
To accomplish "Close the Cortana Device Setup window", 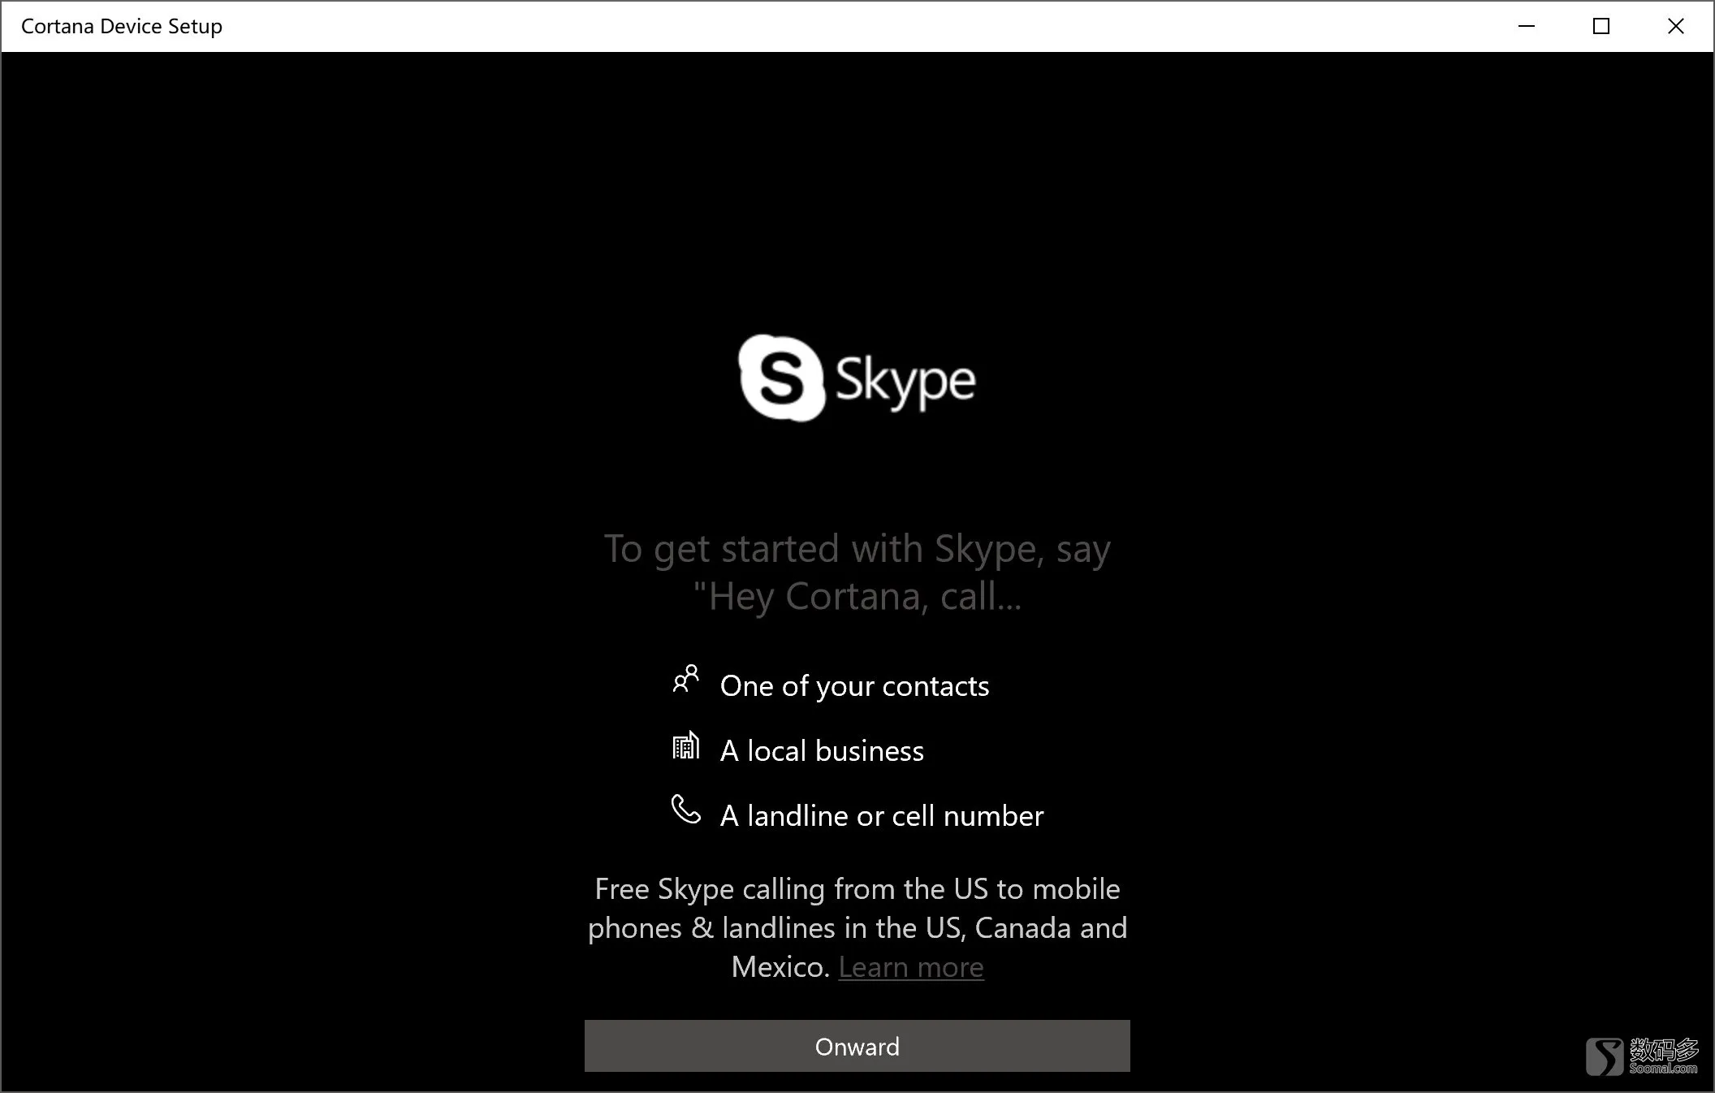I will 1676,26.
